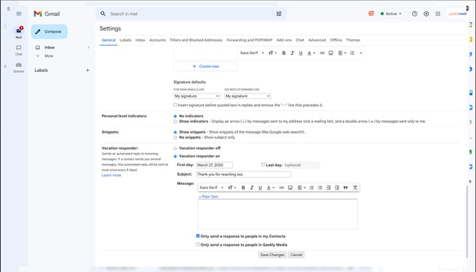The height and width of the screenshot is (272, 476).
Task: Indent less in the vacation message toolbar
Action: (329, 188)
